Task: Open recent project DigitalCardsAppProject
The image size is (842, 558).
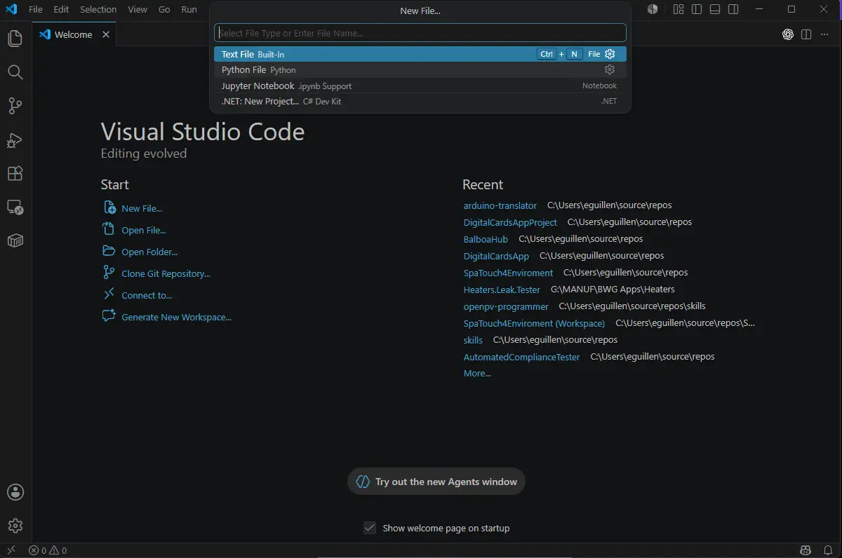Action: (510, 222)
